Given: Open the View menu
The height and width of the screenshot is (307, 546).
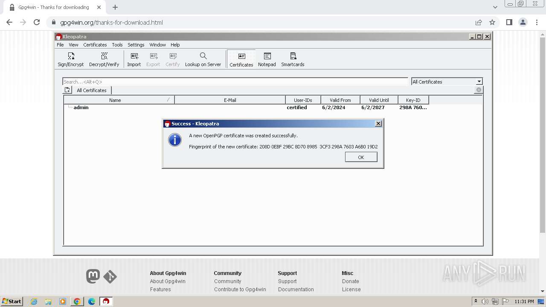Looking at the screenshot, I should [73, 44].
